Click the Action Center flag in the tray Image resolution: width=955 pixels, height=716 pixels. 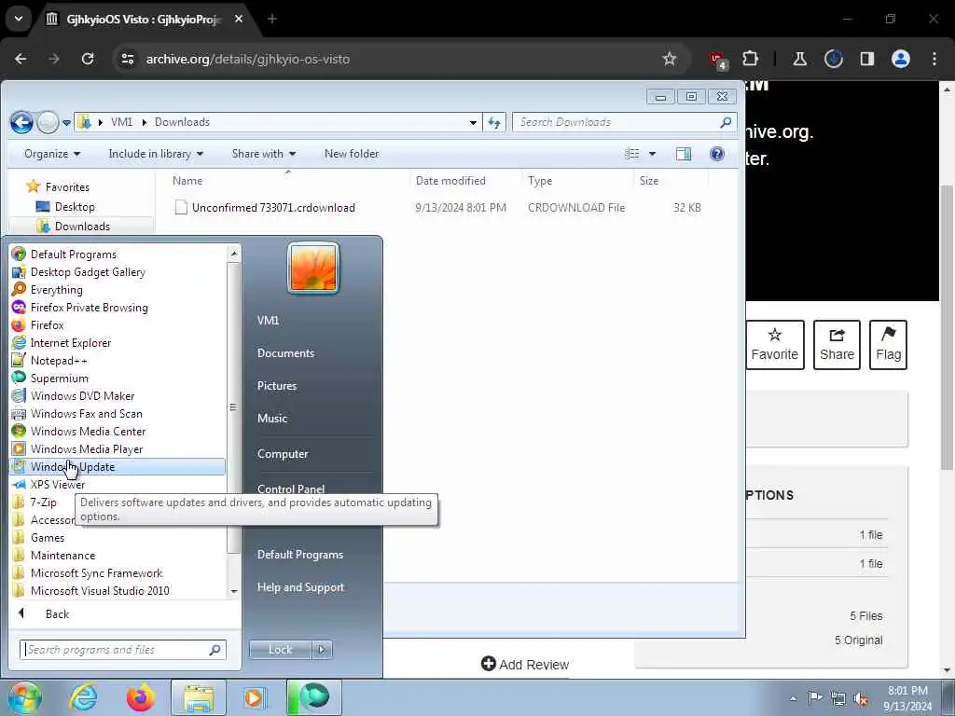pyautogui.click(x=815, y=697)
